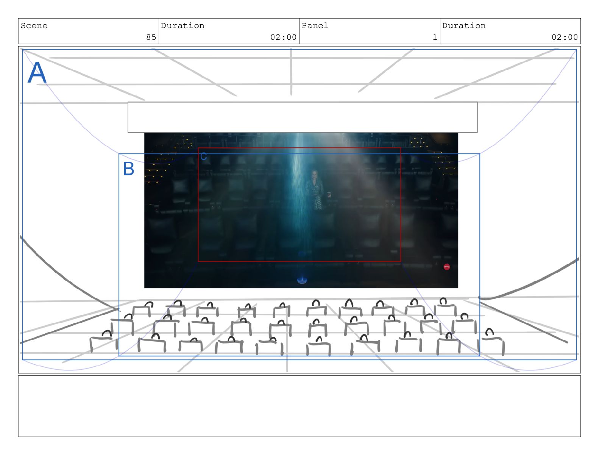Click the Panel number 1
Screen dimensions: 599x464
click(x=435, y=37)
